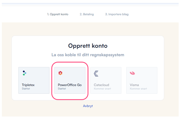Select the Tripletex card name
185x121 pixels.
(x=29, y=85)
